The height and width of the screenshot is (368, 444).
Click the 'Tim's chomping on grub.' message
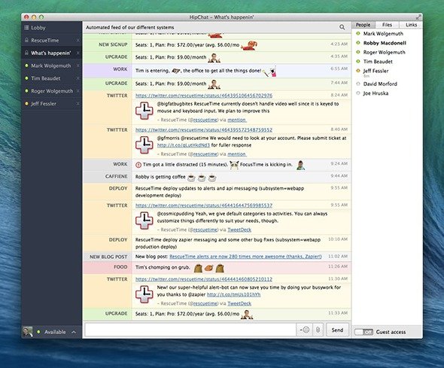coord(163,267)
